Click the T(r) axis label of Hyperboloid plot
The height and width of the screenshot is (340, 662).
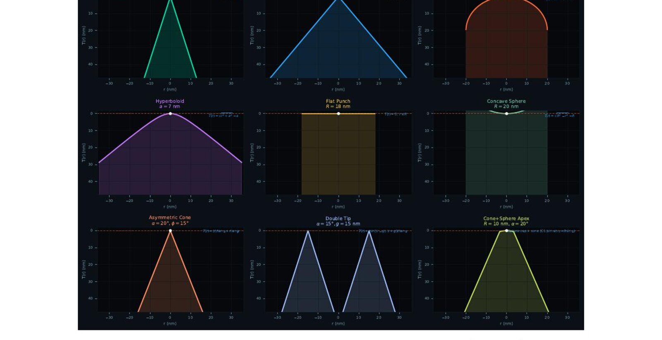pyautogui.click(x=84, y=153)
